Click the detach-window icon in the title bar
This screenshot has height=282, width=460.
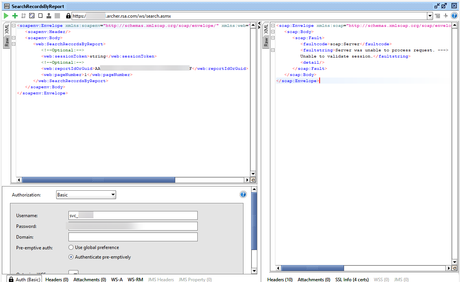tap(437, 6)
